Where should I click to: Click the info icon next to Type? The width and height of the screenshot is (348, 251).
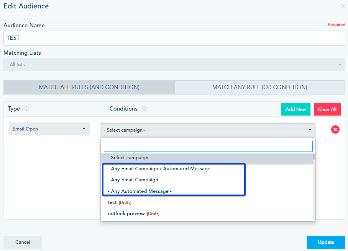point(27,109)
